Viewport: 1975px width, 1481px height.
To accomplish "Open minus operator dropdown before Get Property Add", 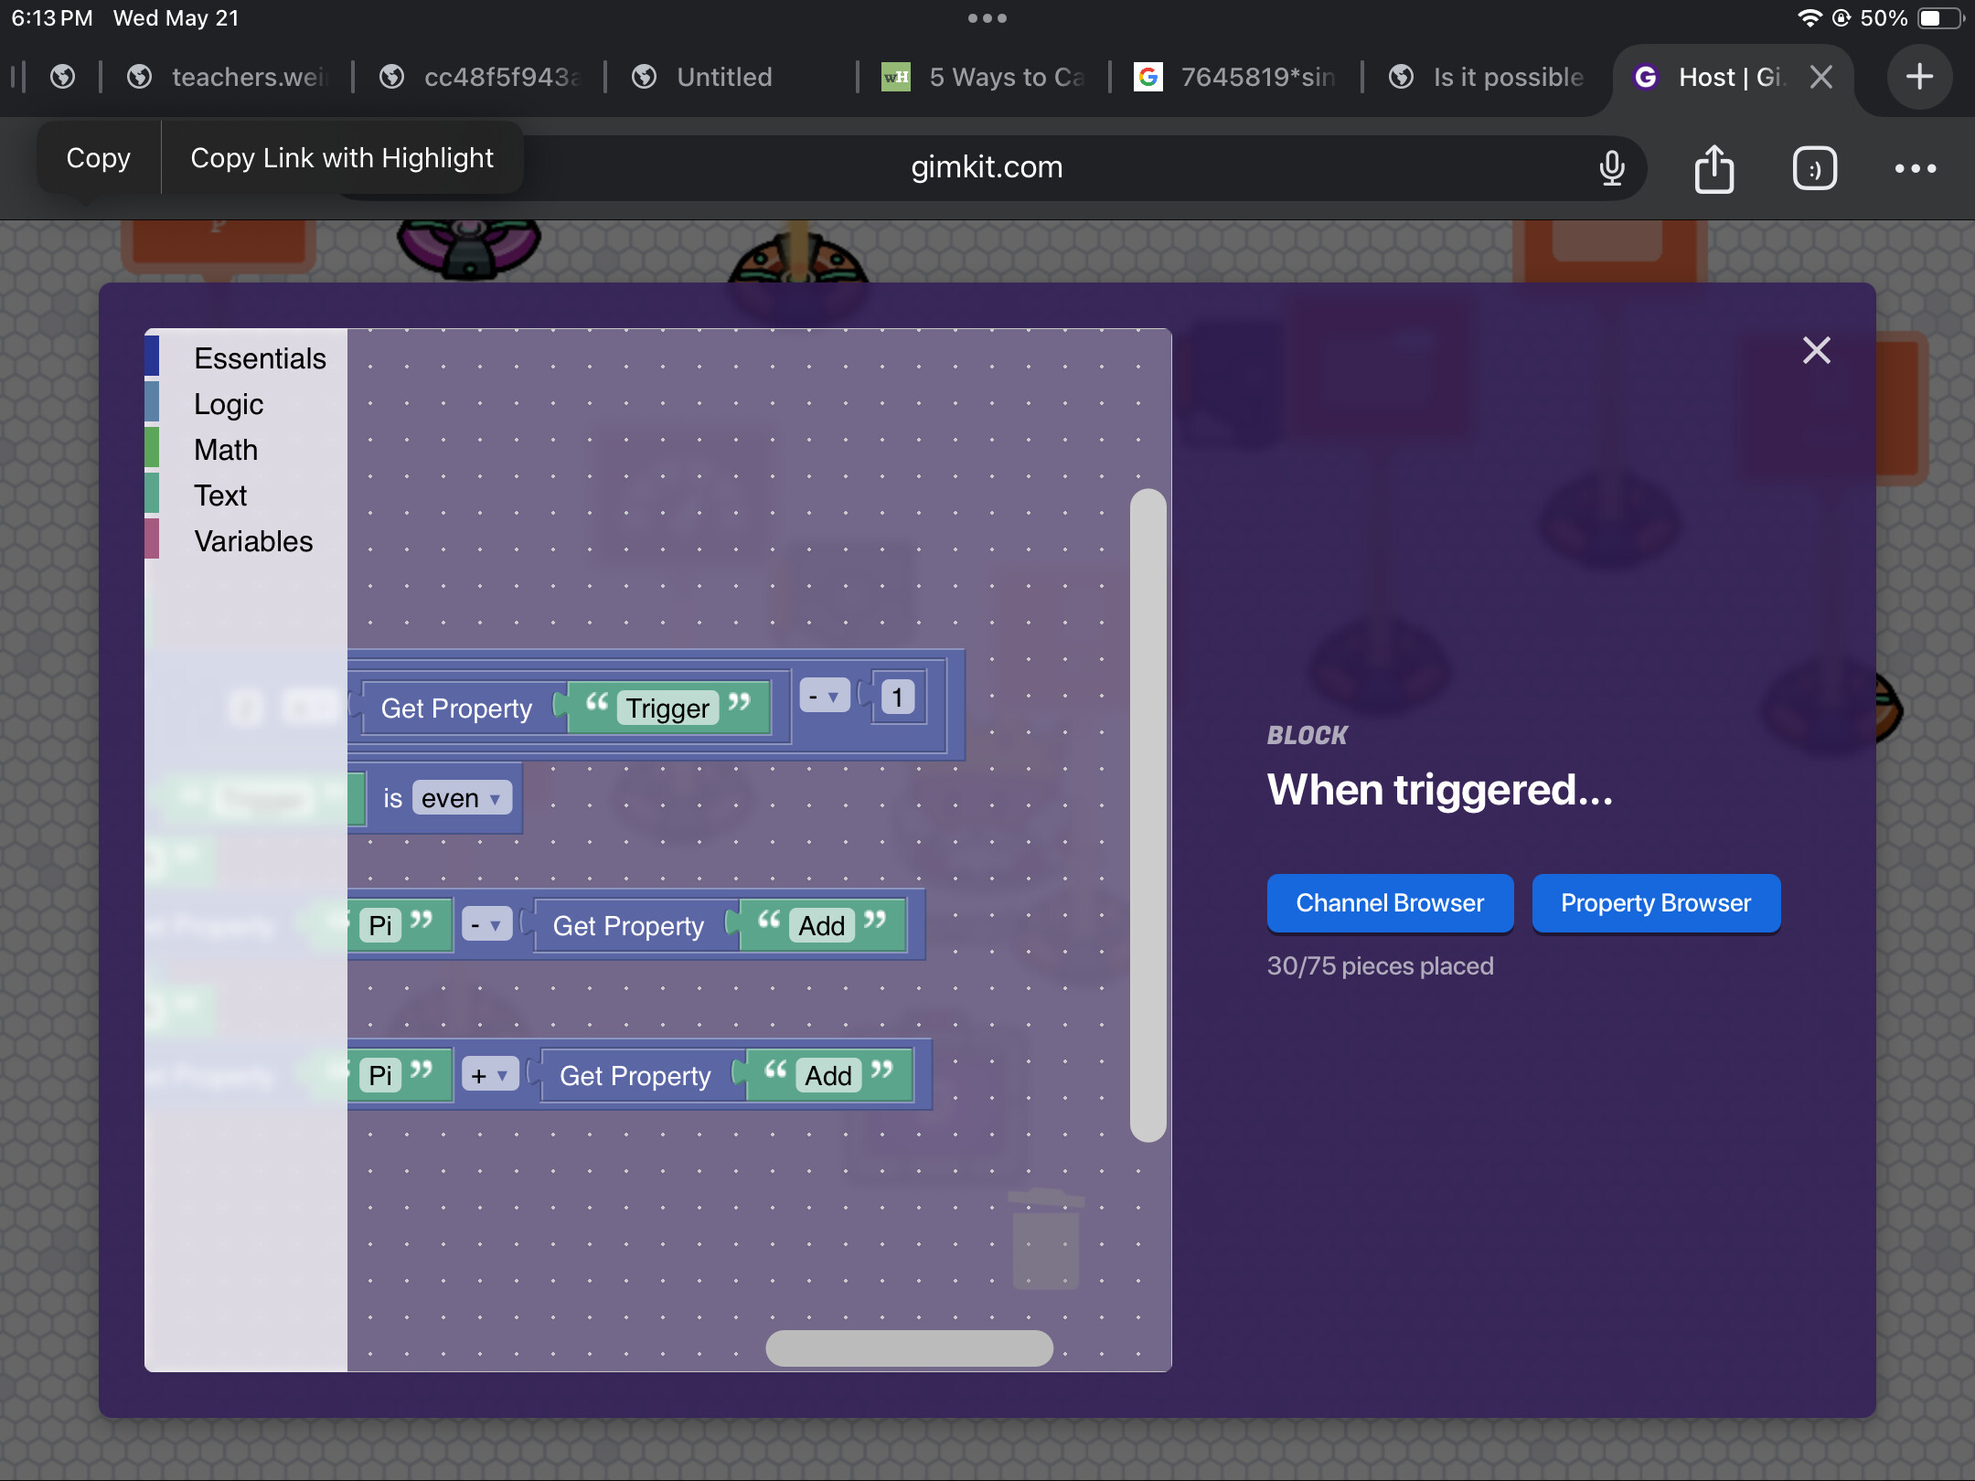I will click(x=486, y=925).
